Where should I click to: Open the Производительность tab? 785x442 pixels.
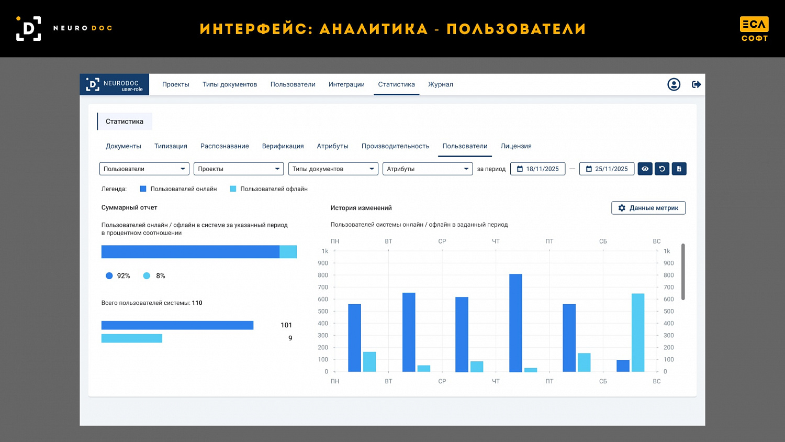[396, 146]
